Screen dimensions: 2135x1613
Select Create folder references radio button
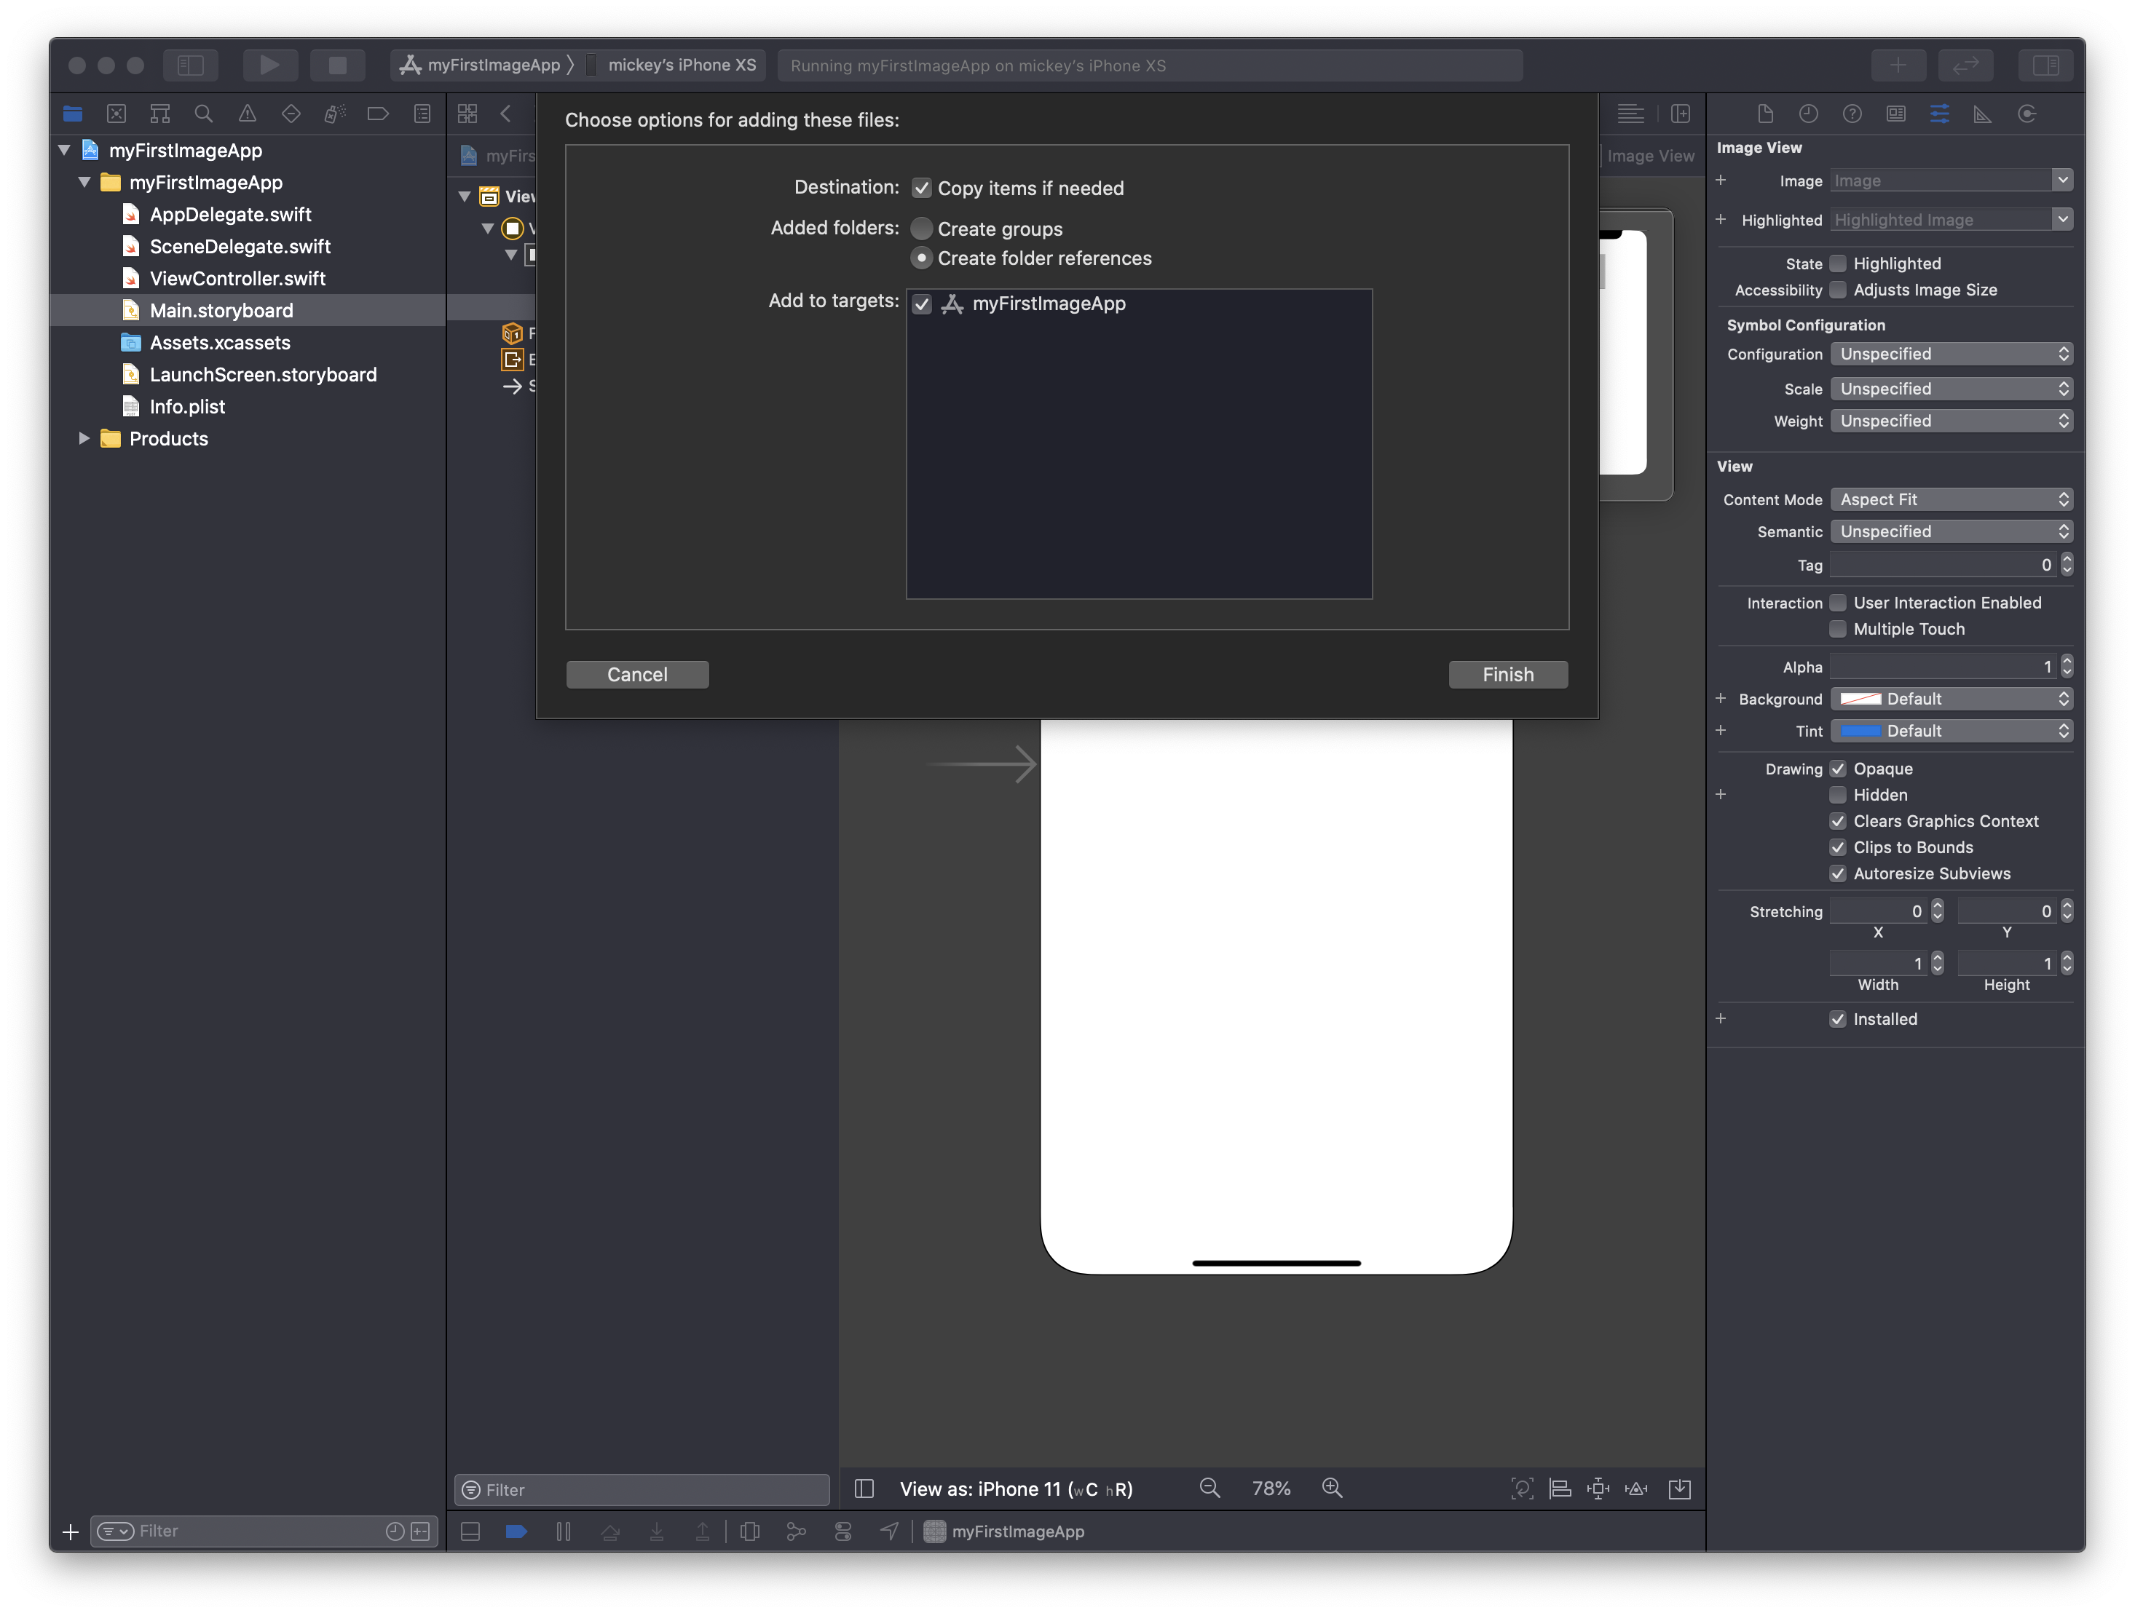tap(922, 258)
